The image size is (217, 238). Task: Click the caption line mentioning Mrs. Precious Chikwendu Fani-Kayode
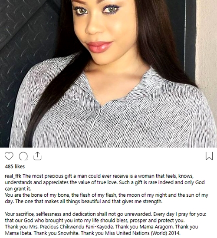pyautogui.click(x=102, y=227)
